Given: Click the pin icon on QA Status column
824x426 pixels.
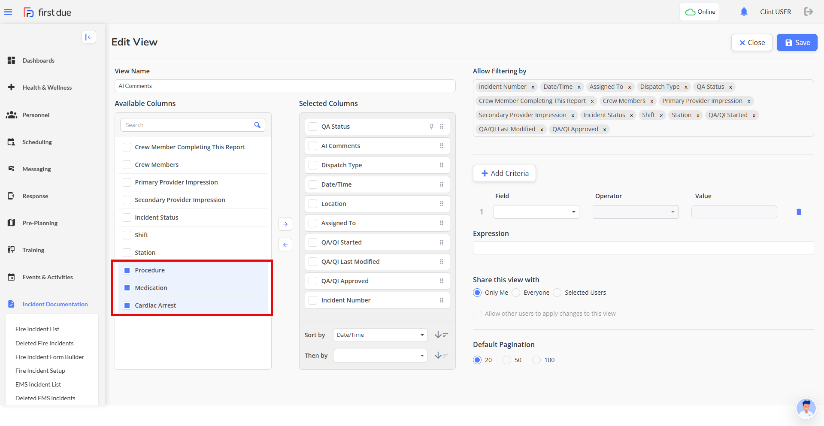Looking at the screenshot, I should pos(431,127).
